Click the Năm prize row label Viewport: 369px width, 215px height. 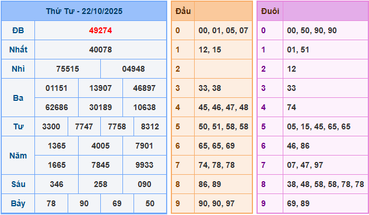[18, 156]
